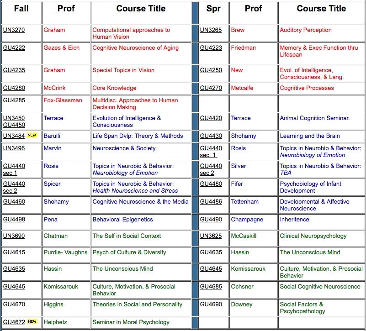Open the UN3496 Neuroscience & Society link
Screen dimensions: 366x331
(x=14, y=148)
